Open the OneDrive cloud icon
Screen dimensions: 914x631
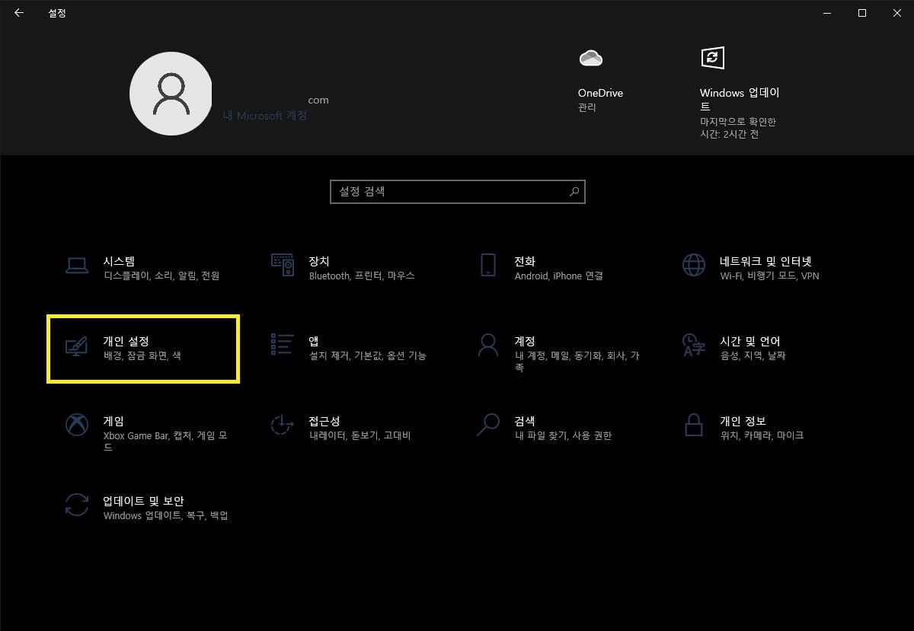click(x=591, y=58)
